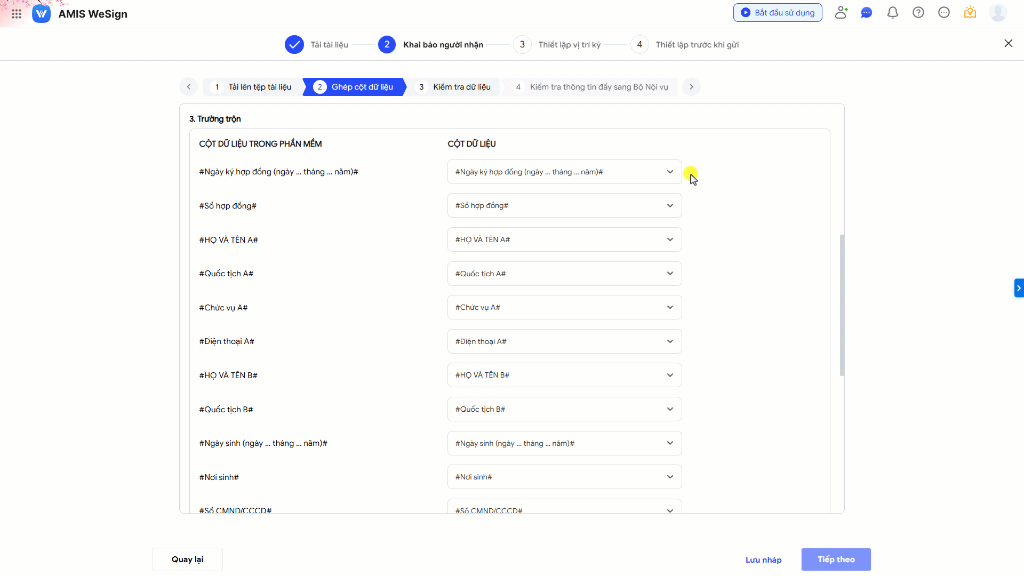
Task: Switch to Kiểm tra dữ liệu step
Action: [x=454, y=87]
